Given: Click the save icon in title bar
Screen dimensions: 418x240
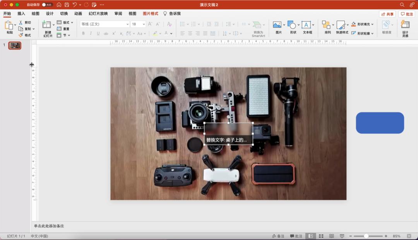Looking at the screenshot, I should coord(67,5).
